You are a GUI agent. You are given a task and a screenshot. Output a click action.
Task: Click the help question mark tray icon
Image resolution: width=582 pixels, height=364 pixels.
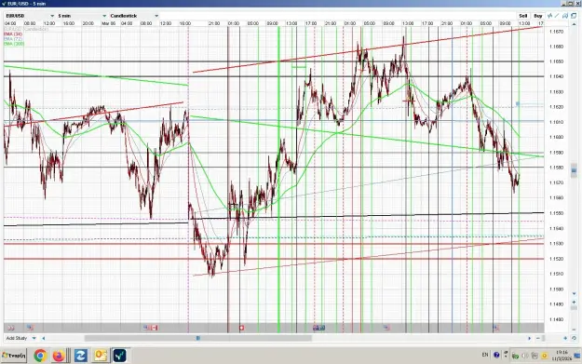(496, 355)
